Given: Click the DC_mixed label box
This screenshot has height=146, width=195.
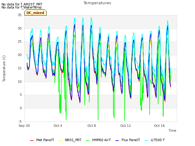Looking at the screenshot, I should pyautogui.click(x=35, y=13).
